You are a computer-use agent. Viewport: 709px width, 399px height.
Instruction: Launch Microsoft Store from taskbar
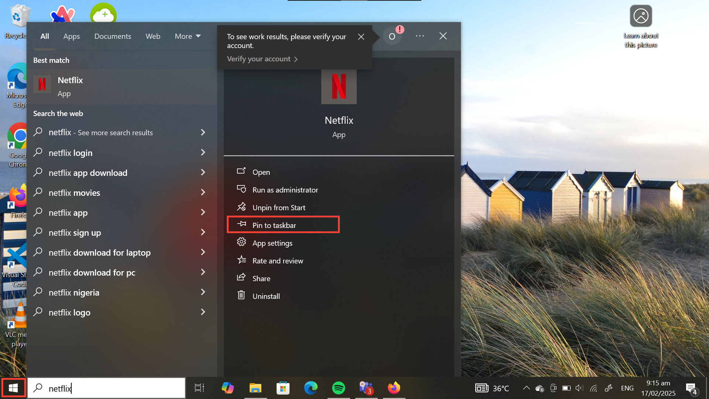[283, 388]
